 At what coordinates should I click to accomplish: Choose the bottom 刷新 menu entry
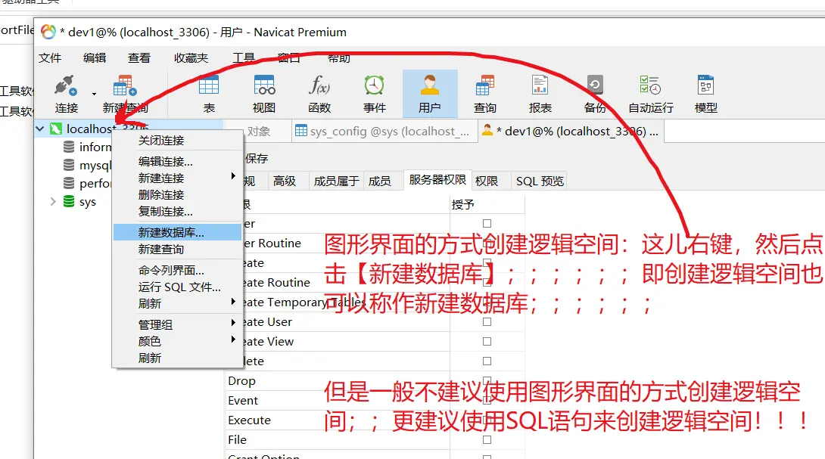(177, 358)
